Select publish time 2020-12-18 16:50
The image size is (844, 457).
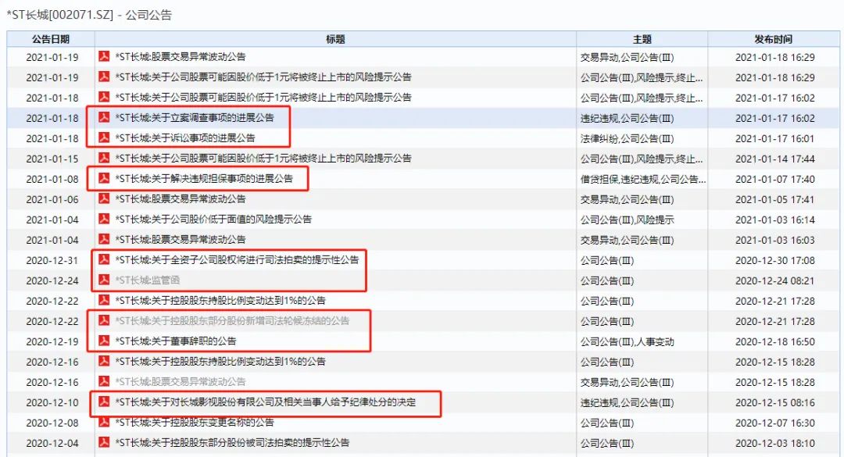point(775,341)
